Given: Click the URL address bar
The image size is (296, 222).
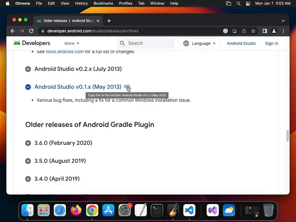Looking at the screenshot, I should 130,31.
